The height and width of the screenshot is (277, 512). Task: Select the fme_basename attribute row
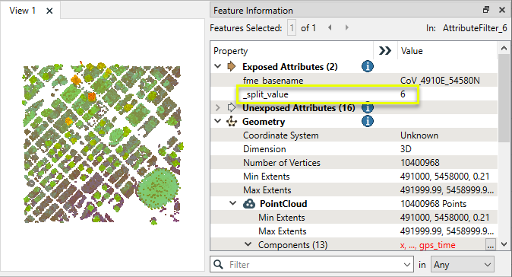[354, 81]
